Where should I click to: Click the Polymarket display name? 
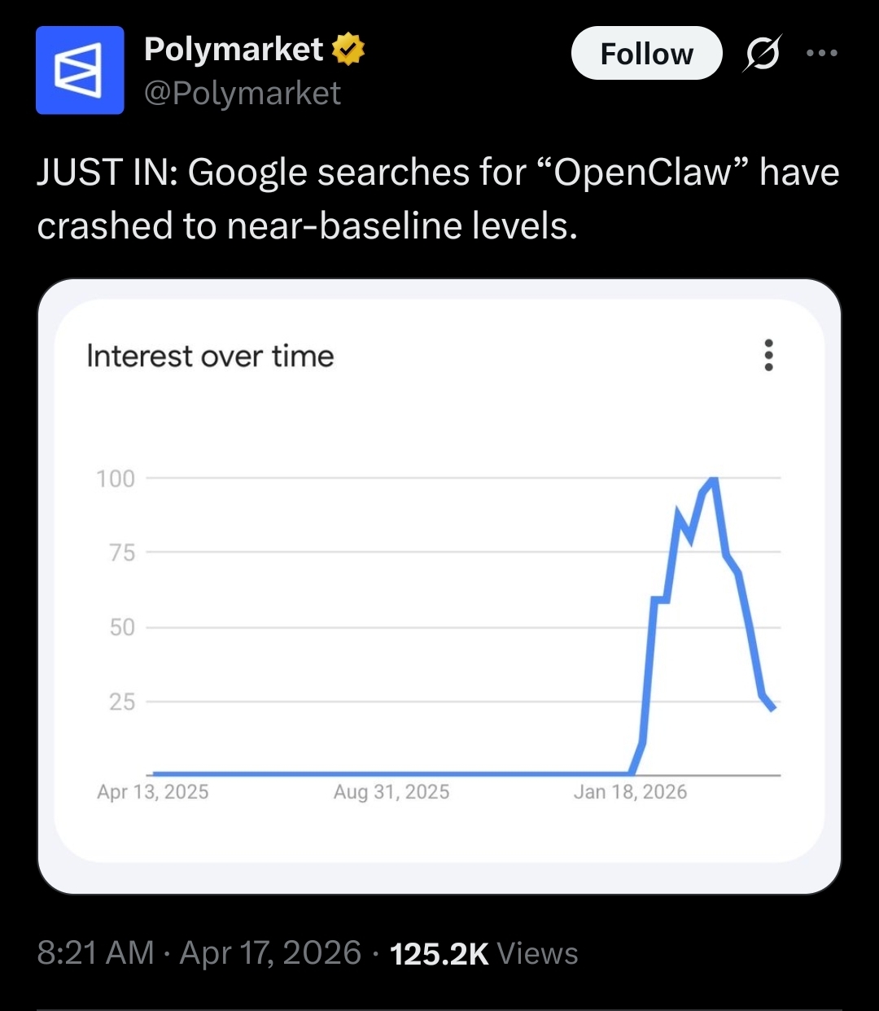(x=234, y=50)
